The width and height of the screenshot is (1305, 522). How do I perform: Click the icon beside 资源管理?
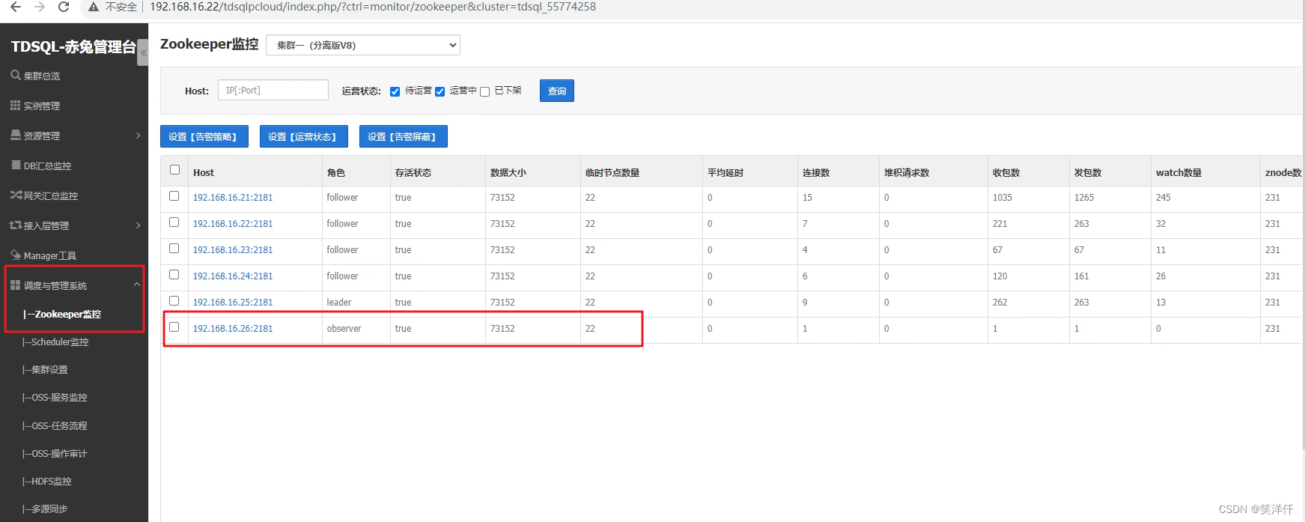15,135
